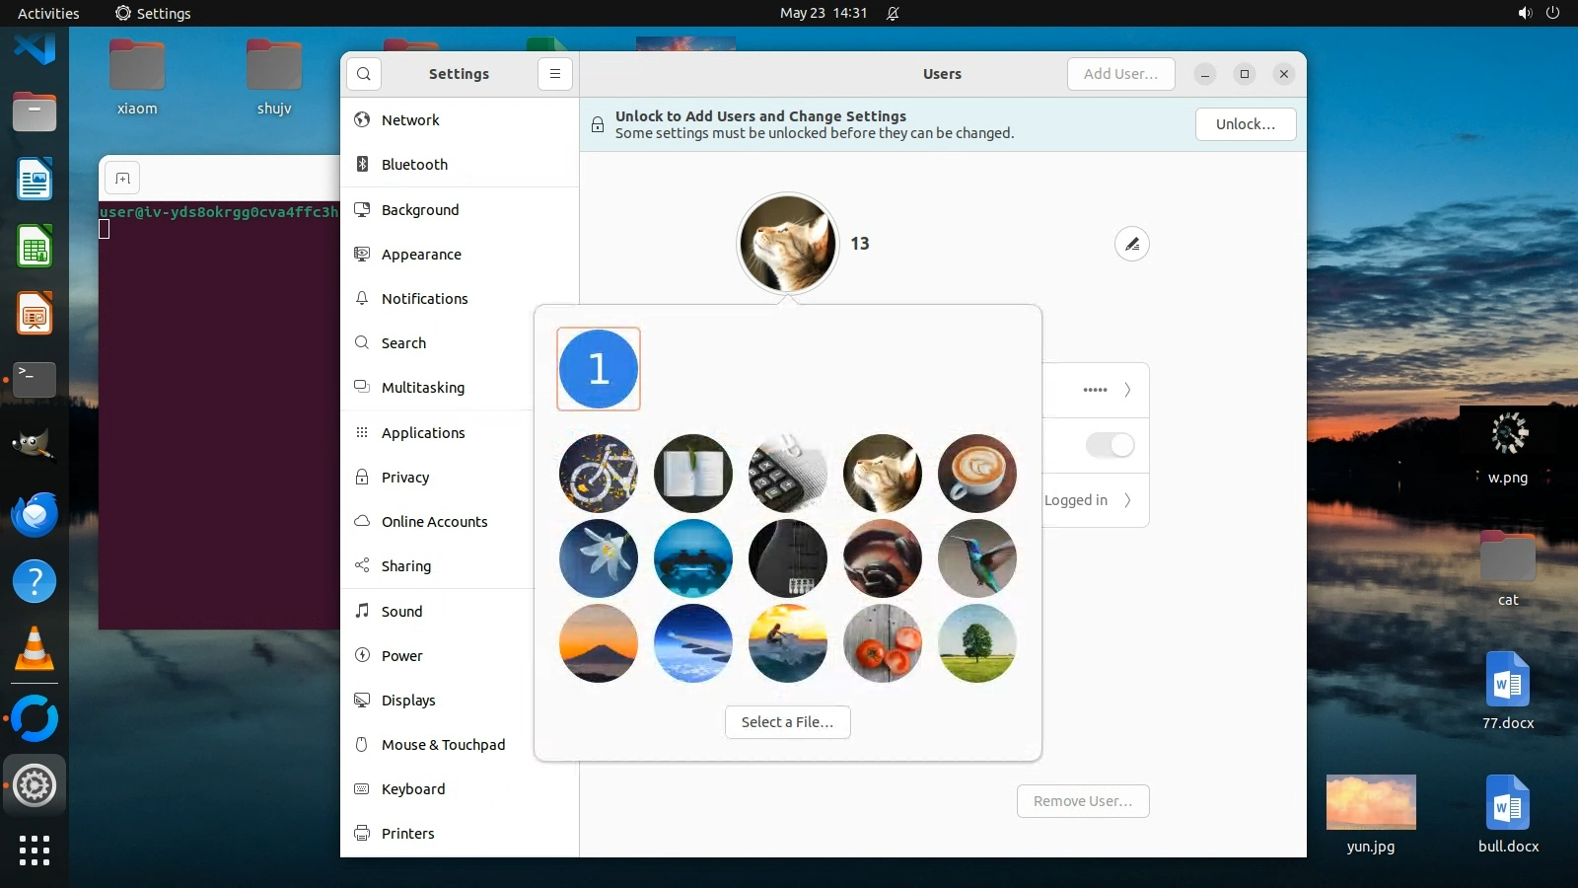
Task: Open Bluetooth settings panel
Action: pos(414,165)
